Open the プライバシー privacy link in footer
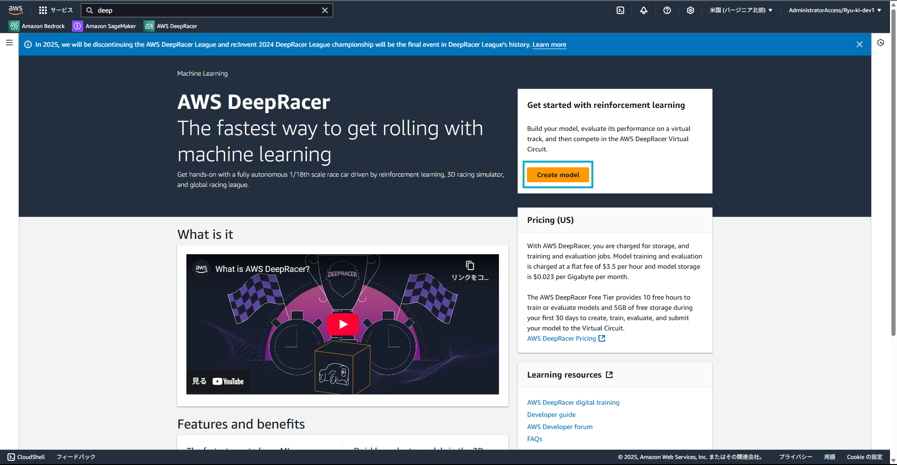897x465 pixels. pyautogui.click(x=796, y=457)
